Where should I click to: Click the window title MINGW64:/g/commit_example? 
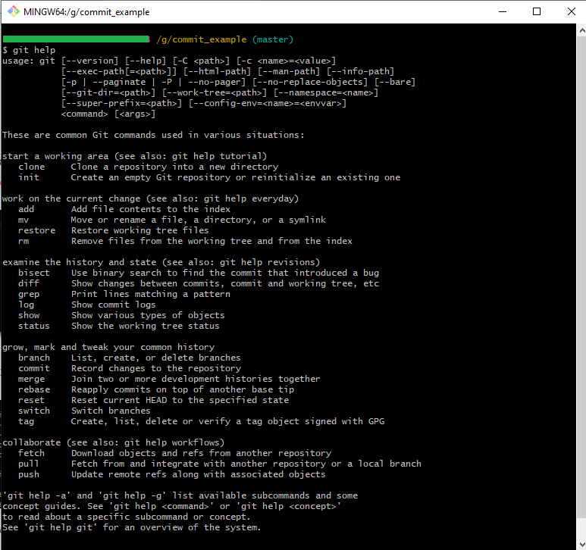pyautogui.click(x=86, y=12)
